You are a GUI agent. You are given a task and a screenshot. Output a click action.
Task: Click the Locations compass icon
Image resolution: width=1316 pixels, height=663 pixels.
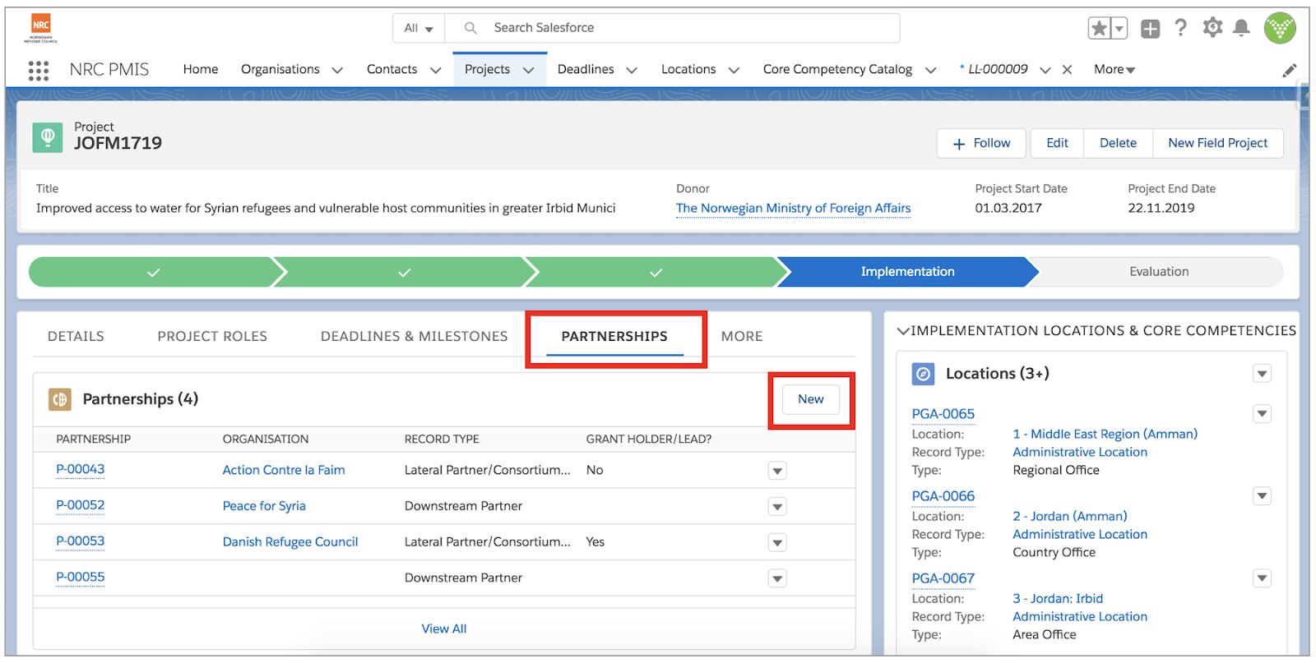point(924,374)
